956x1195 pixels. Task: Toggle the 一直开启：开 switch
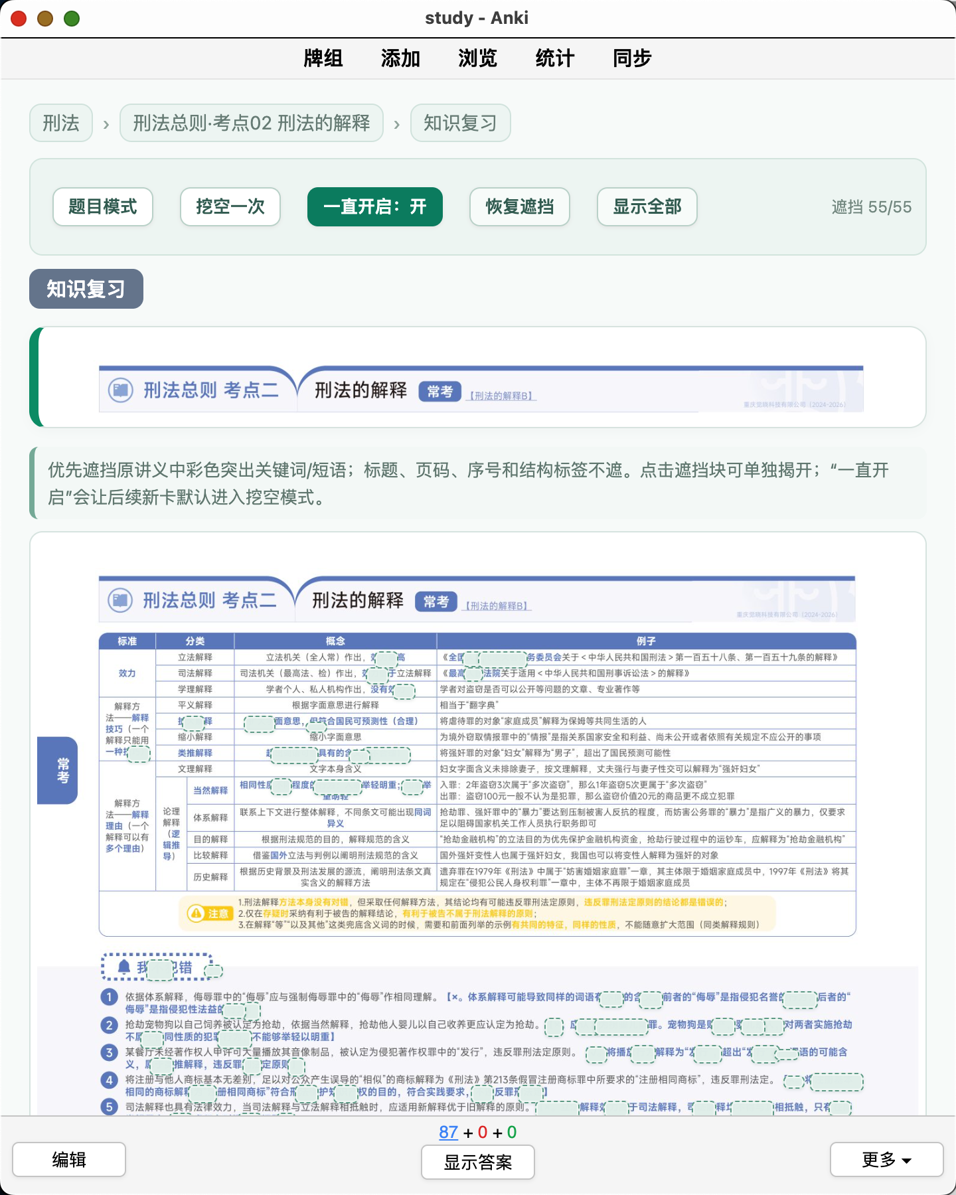point(375,206)
